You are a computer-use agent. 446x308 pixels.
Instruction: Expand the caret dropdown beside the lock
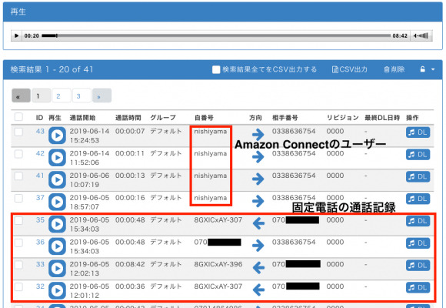pos(433,69)
